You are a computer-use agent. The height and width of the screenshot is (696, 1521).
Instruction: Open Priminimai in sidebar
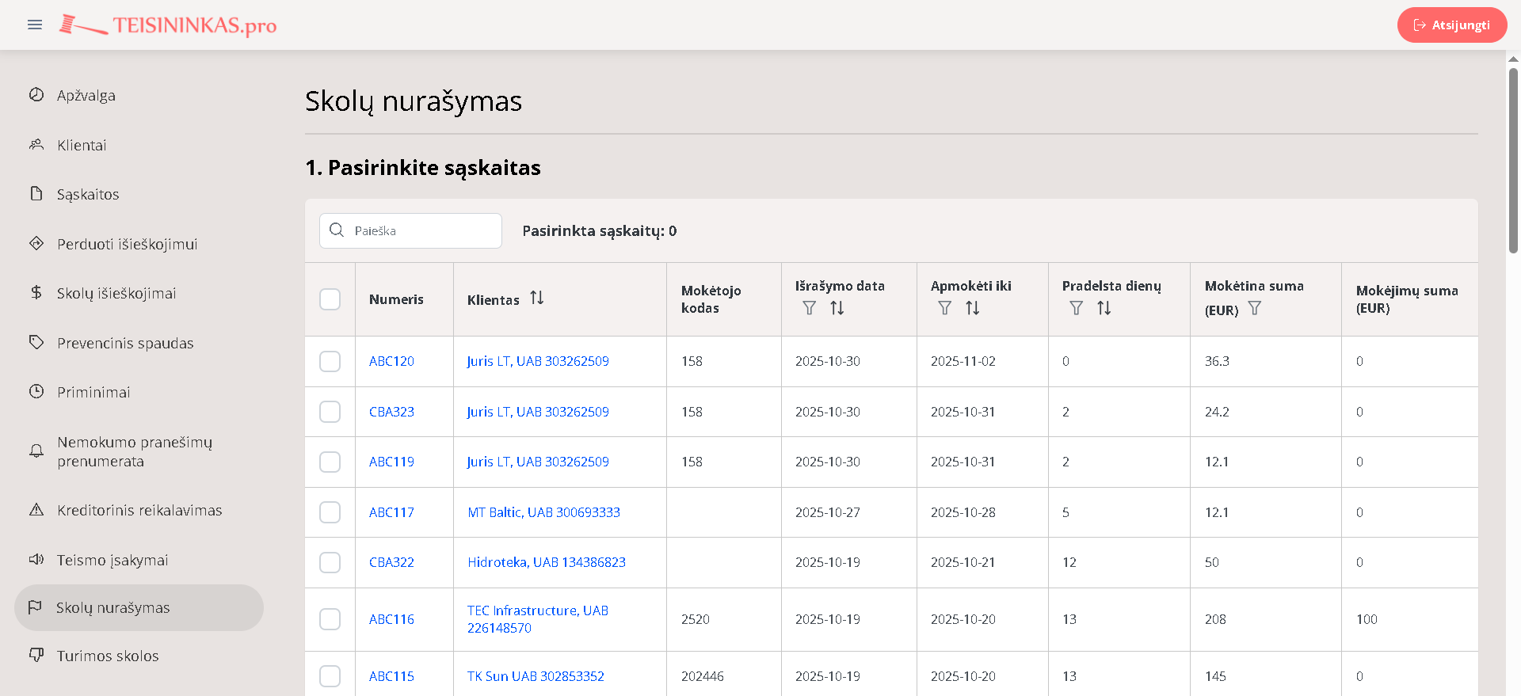coord(93,392)
